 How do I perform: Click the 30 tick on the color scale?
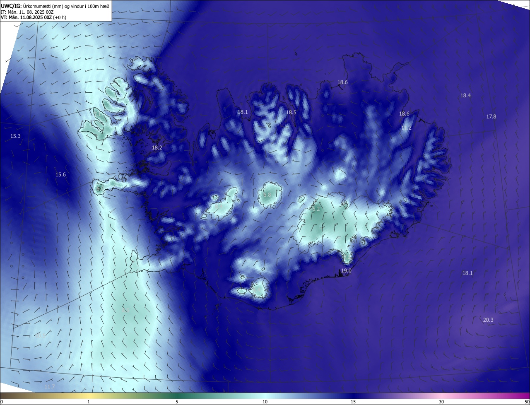click(x=441, y=402)
